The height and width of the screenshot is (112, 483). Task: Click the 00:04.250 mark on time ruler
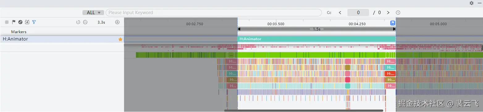pyautogui.click(x=357, y=24)
